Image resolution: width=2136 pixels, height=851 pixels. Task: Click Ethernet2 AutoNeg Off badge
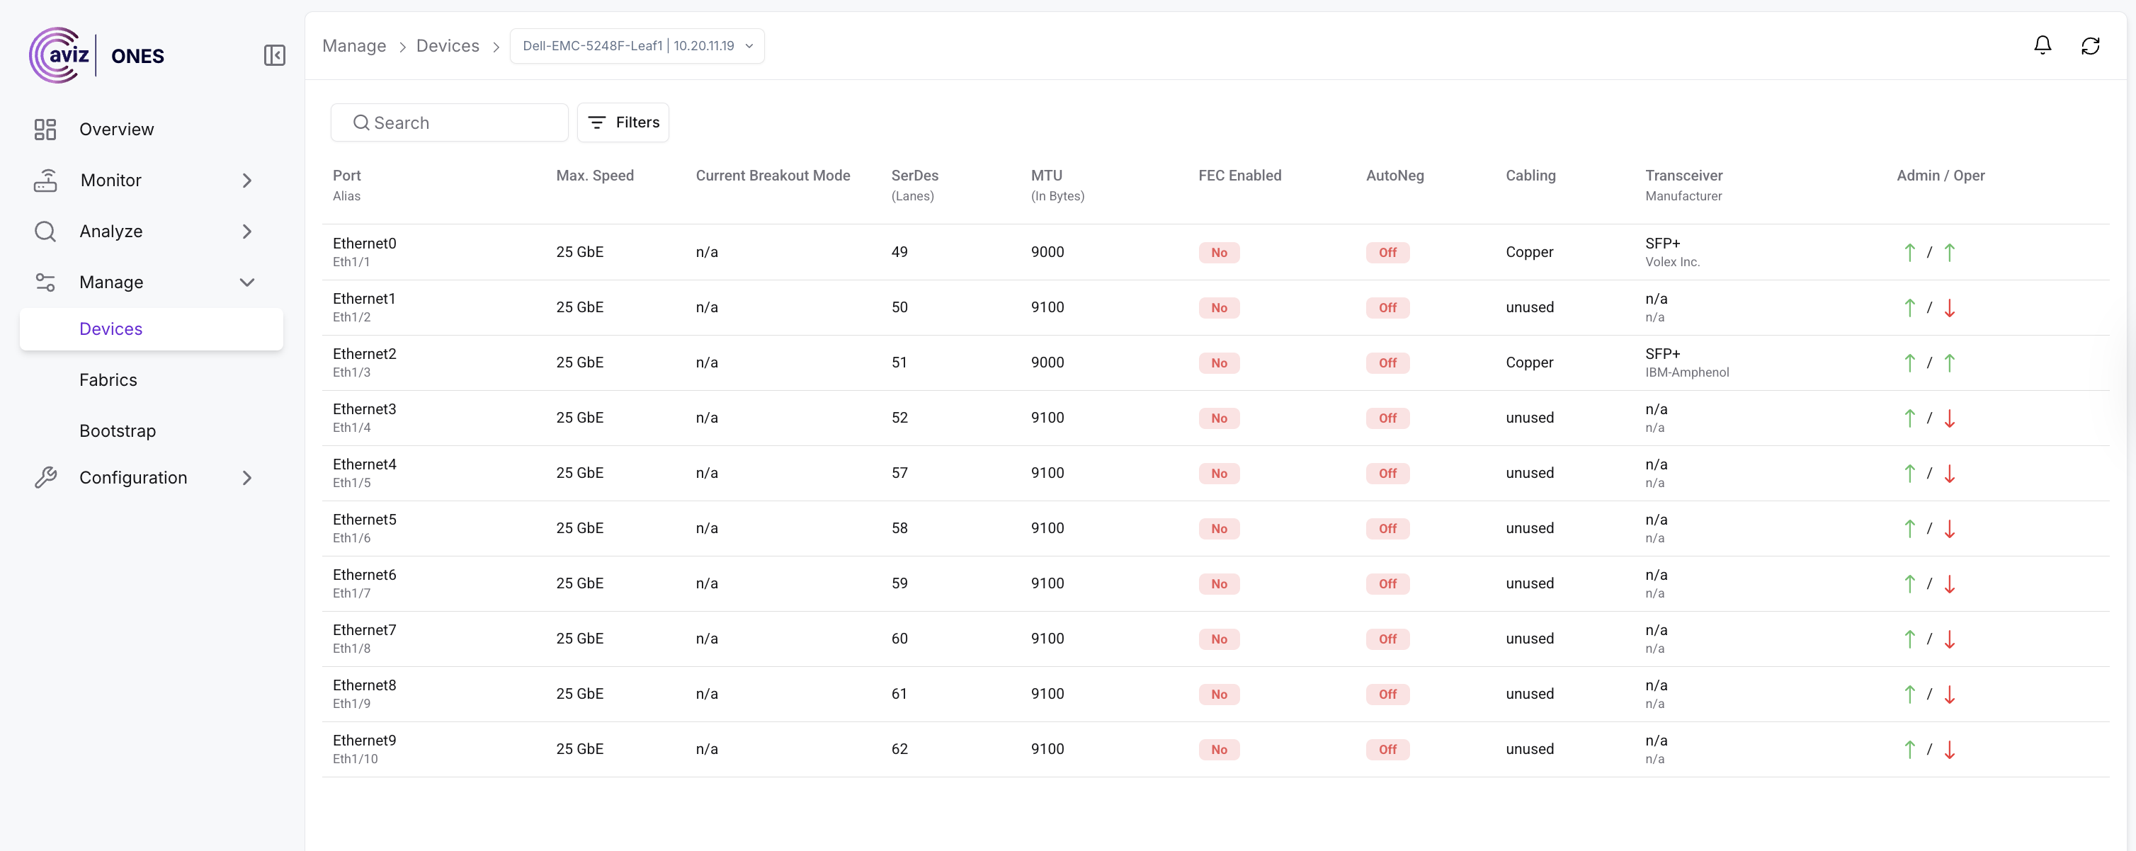pos(1387,363)
